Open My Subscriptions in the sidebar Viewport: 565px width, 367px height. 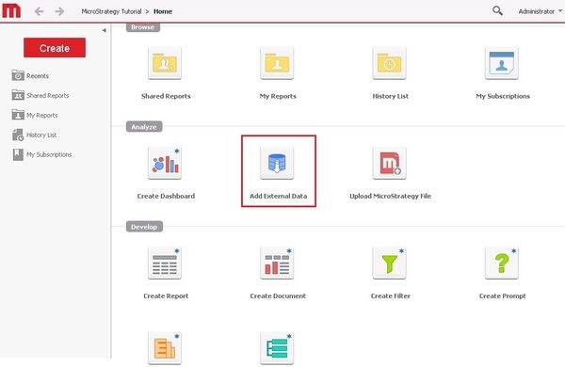(x=41, y=154)
